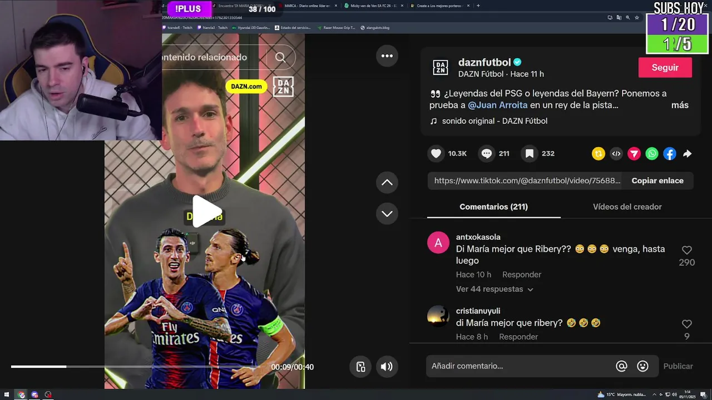Open the 'Micky van de Ven EA FC 26' tab
712x400 pixels.
coord(373,6)
